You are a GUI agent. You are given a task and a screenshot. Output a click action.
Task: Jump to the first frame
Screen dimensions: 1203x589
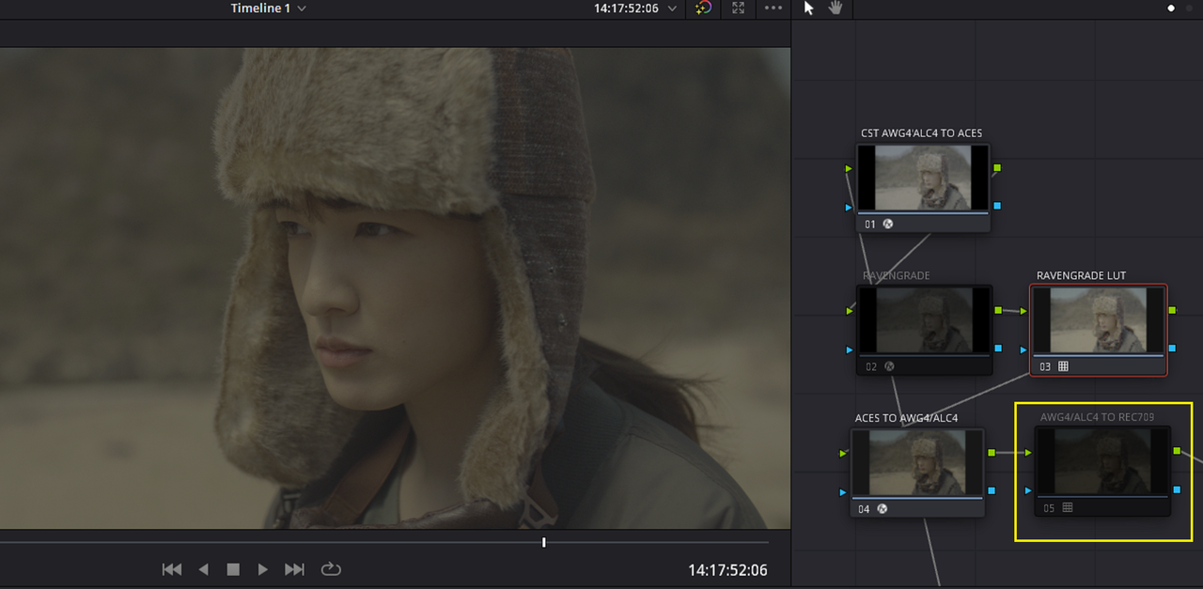(x=172, y=569)
